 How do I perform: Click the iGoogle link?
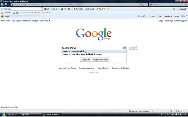160,21
